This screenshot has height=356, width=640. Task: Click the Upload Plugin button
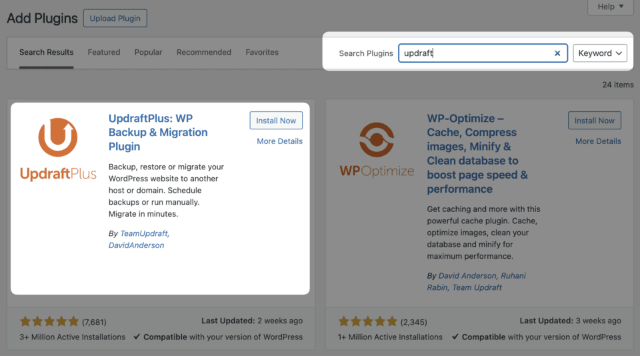(x=115, y=19)
